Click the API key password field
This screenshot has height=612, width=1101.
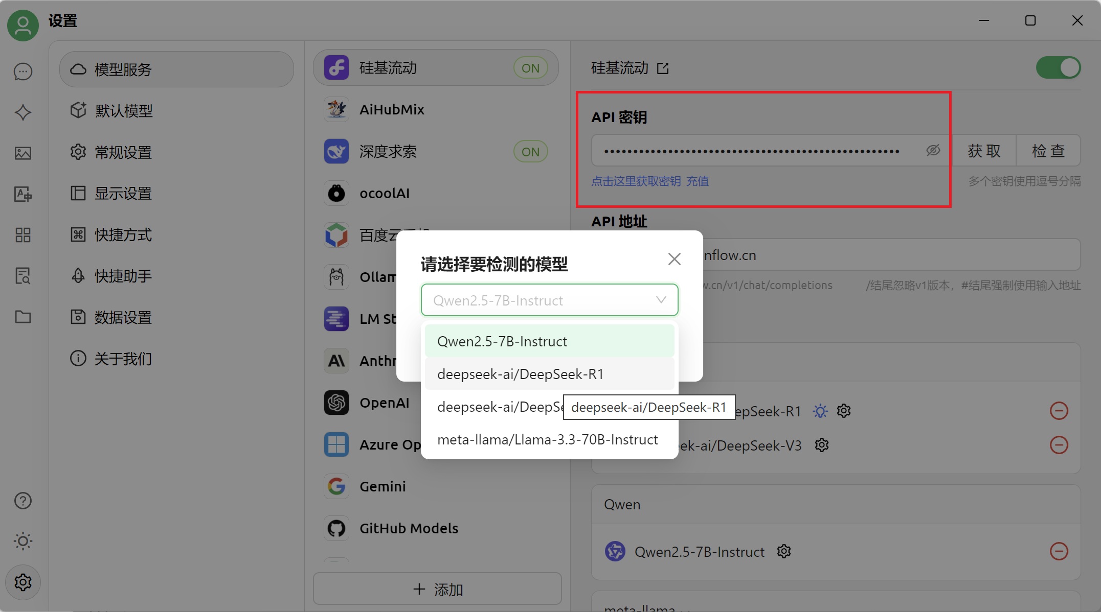click(771, 150)
